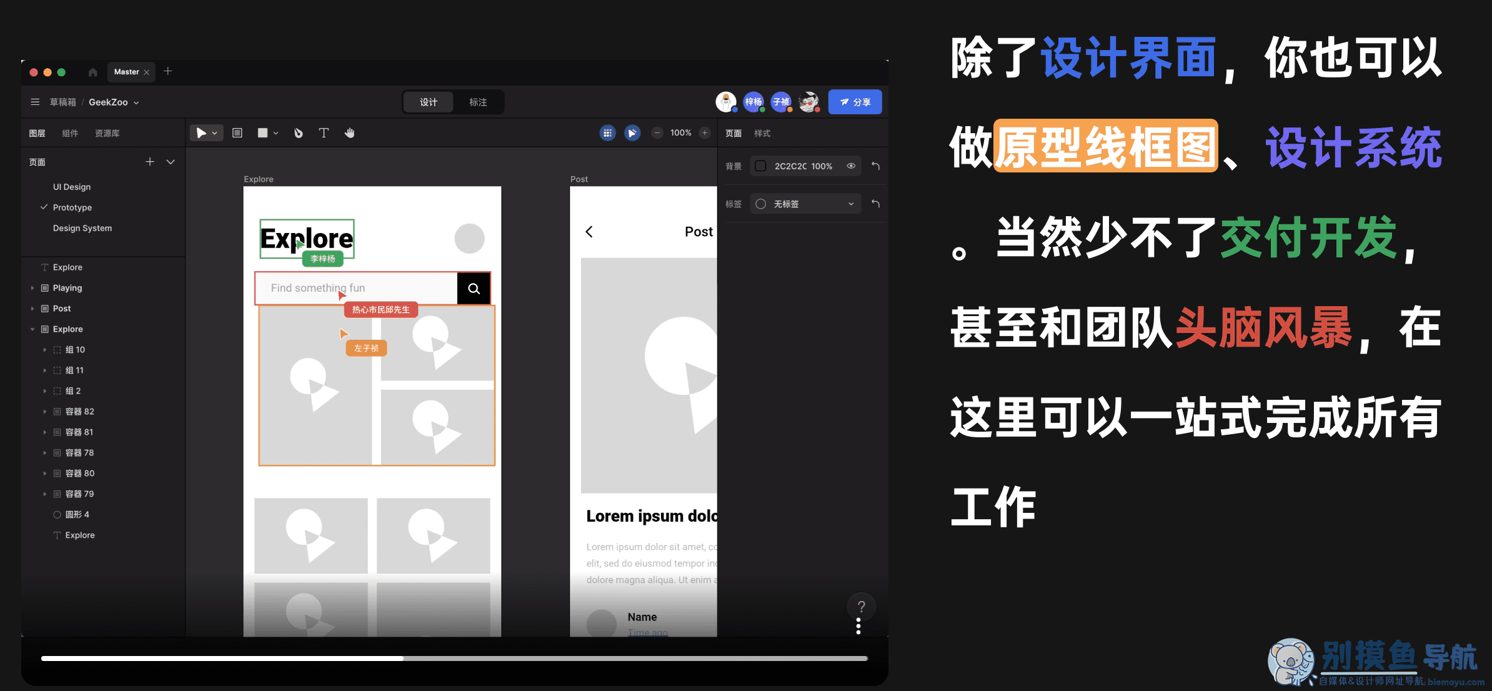The height and width of the screenshot is (691, 1492).
Task: Switch mode toggle to 标注
Action: point(478,102)
